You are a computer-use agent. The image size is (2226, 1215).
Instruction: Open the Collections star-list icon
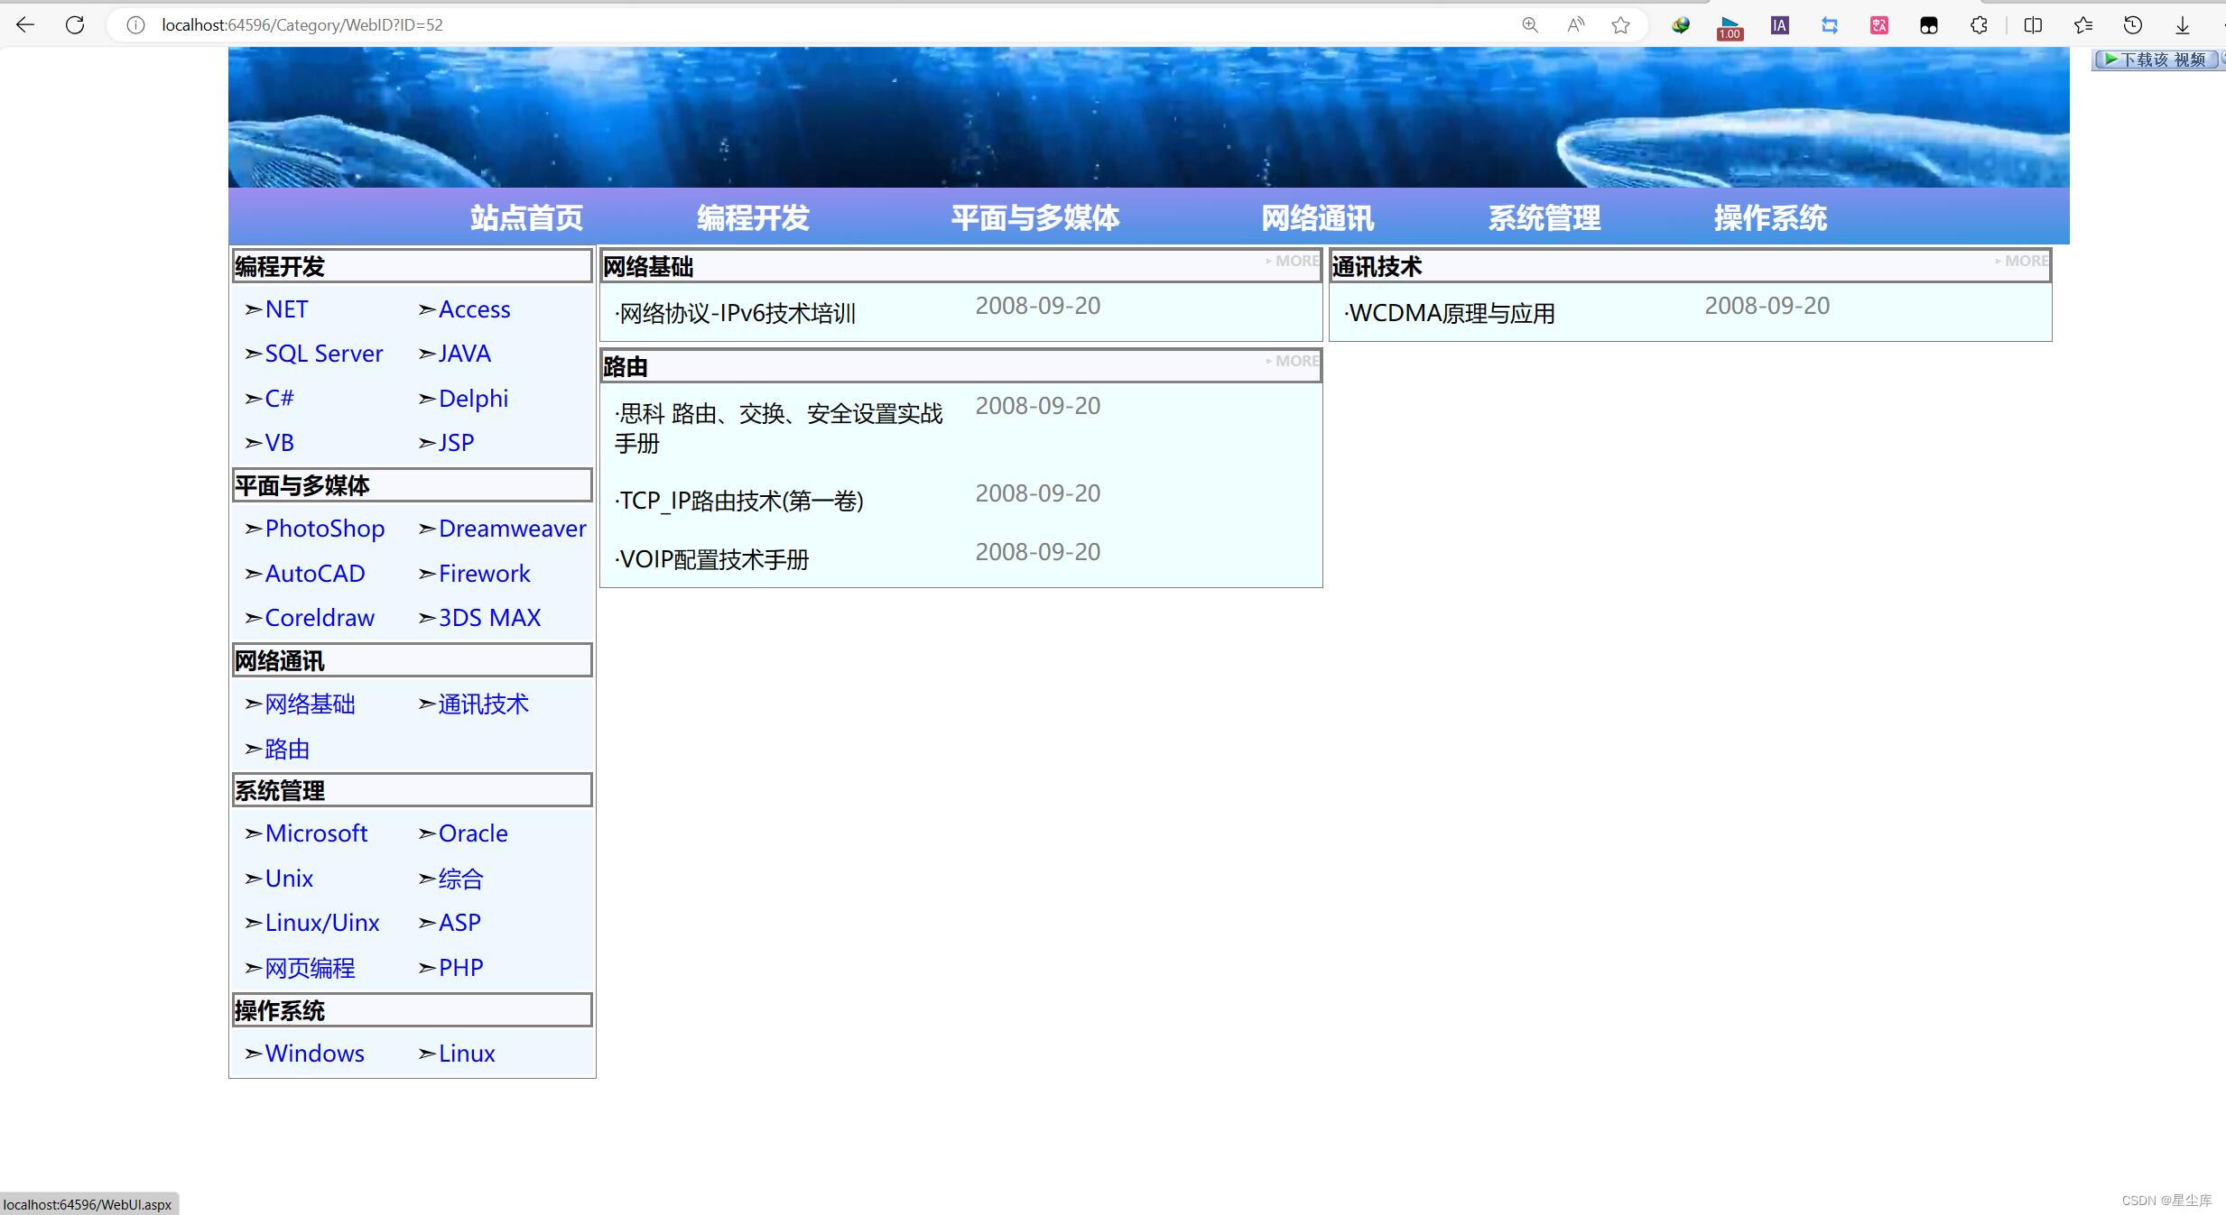(x=2082, y=24)
